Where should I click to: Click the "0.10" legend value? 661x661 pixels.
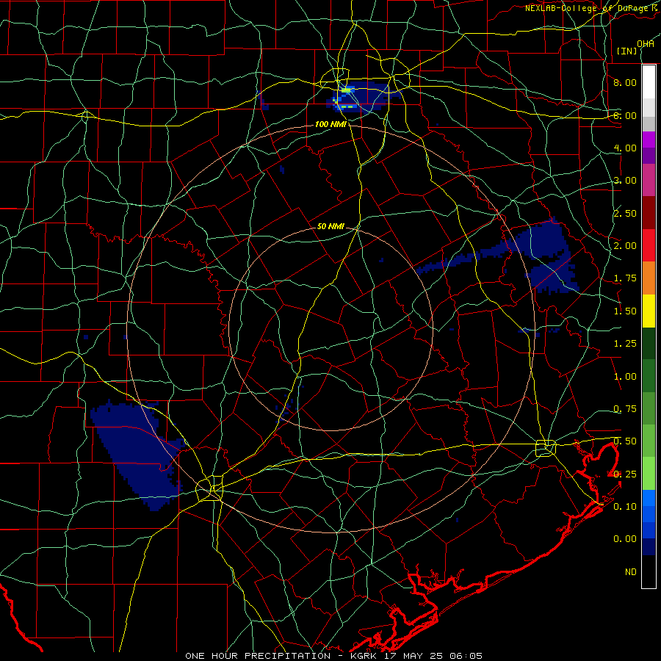point(625,507)
